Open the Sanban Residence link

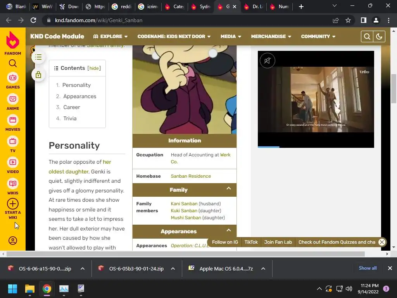pos(191,176)
